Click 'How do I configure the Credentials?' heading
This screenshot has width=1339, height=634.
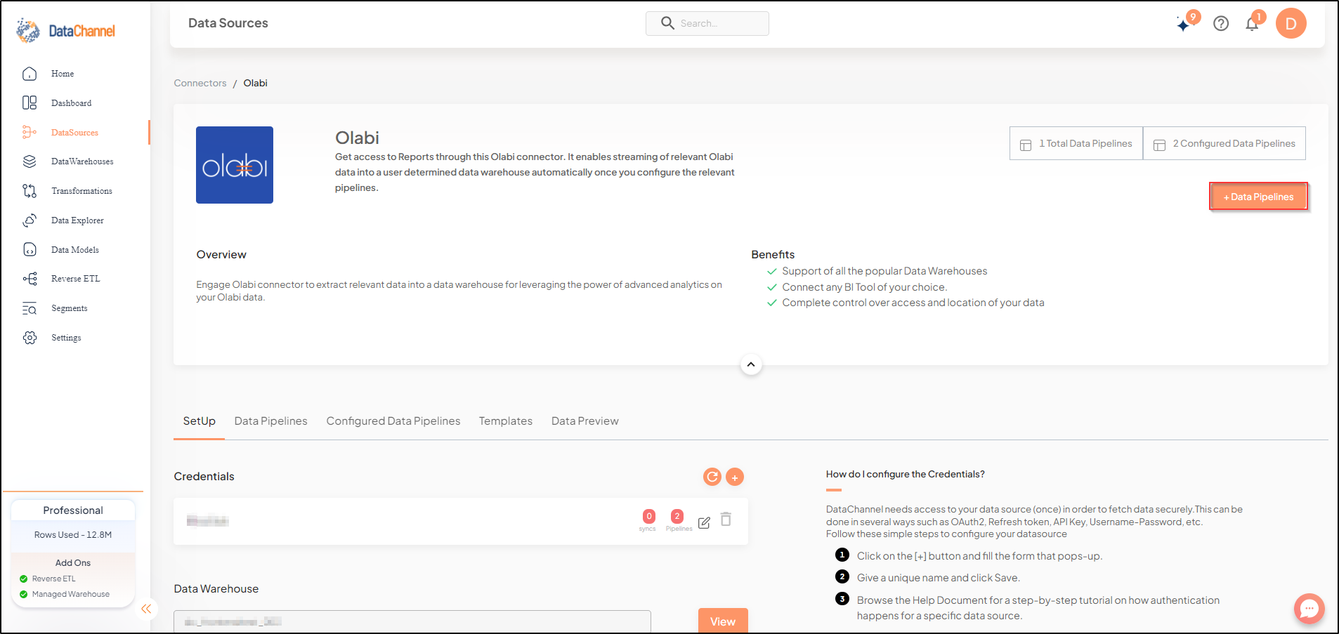906,475
